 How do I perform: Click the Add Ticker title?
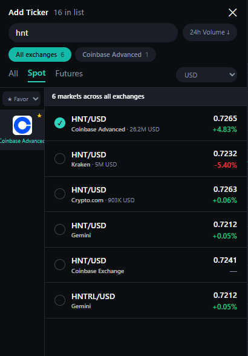coord(28,13)
